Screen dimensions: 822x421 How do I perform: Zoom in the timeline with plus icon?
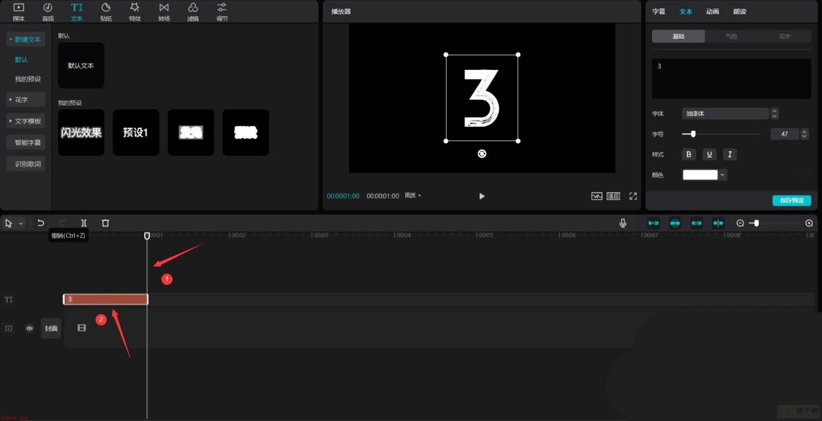click(809, 223)
